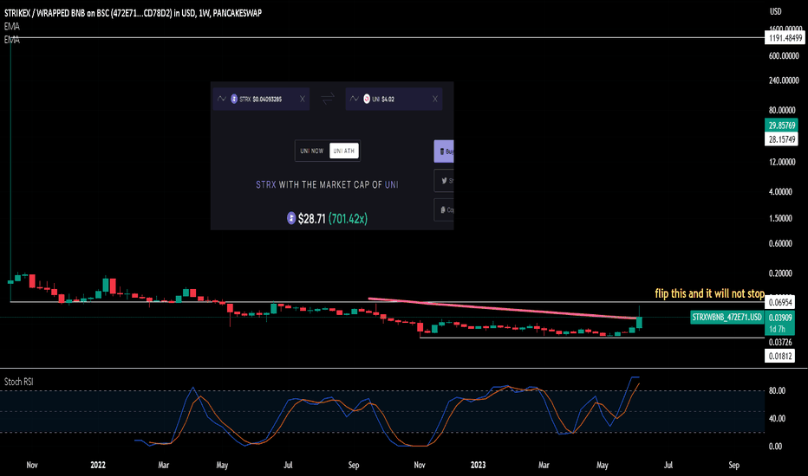
Task: Click the 4.00000 price axis value
Action: [780, 191]
